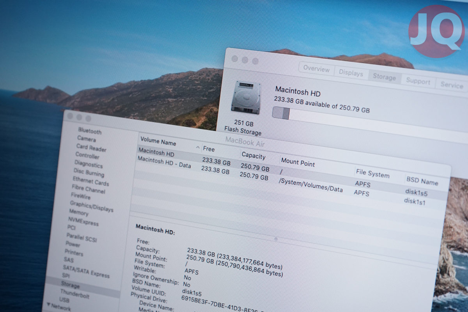Viewport: 468px width, 312px height.
Task: Open the Displays tab
Action: pos(351,73)
